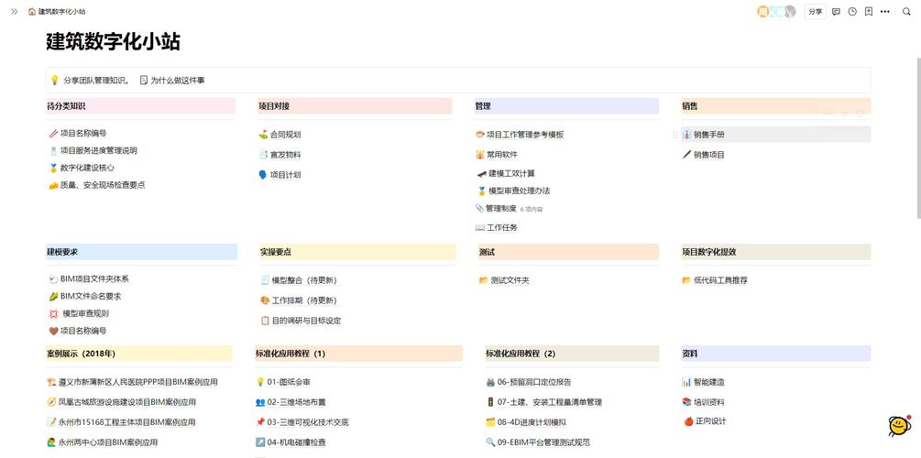Screen dimensions: 921x458
Task: Open the 培训资料 page
Action: click(x=703, y=402)
